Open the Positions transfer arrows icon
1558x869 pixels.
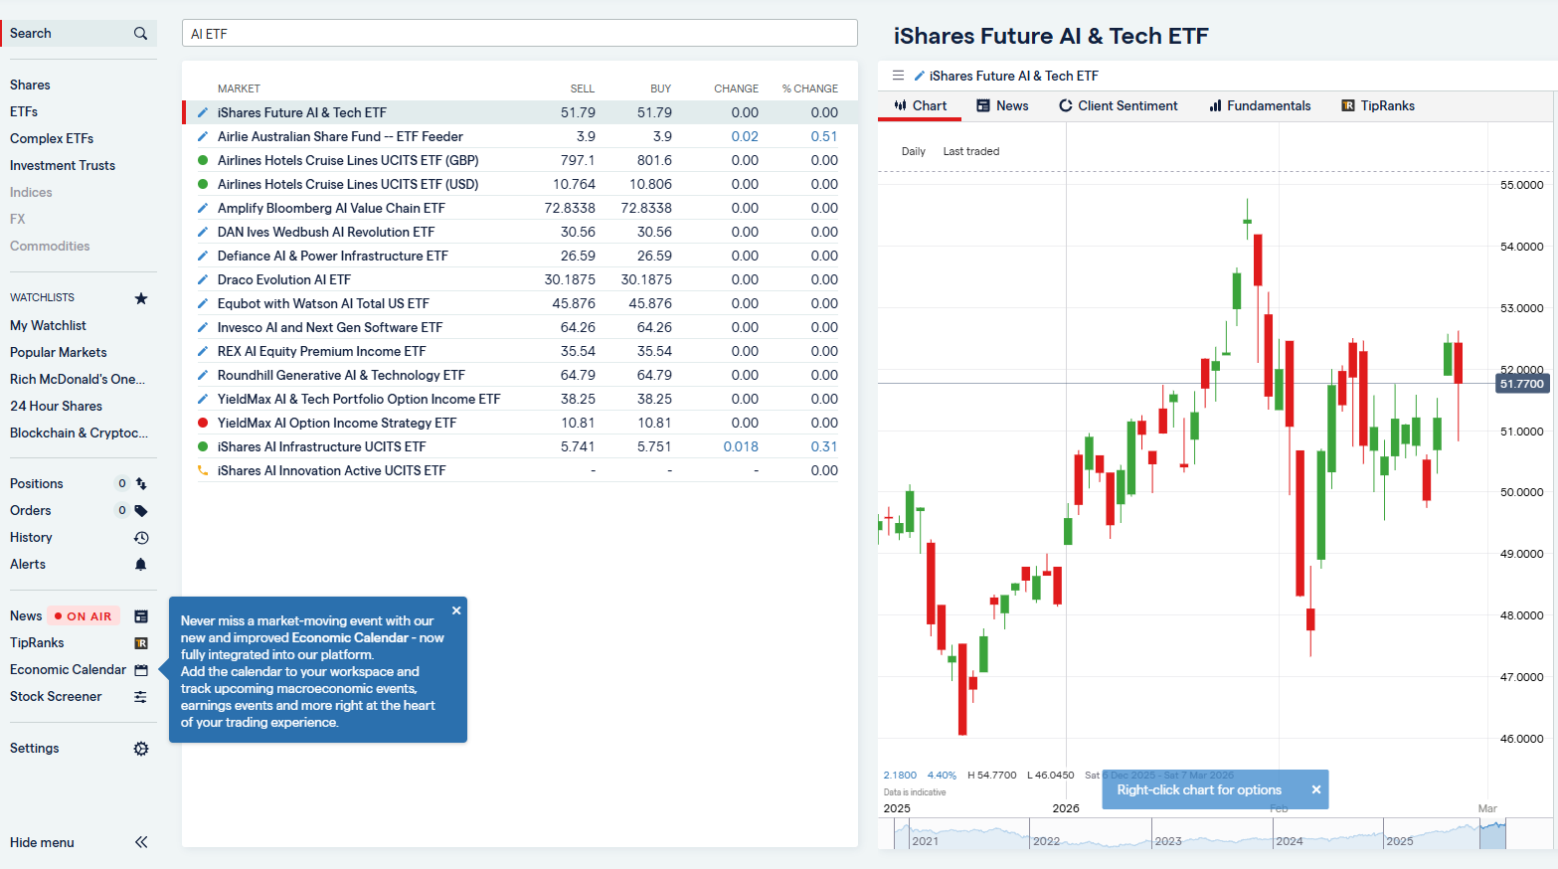[x=140, y=482]
